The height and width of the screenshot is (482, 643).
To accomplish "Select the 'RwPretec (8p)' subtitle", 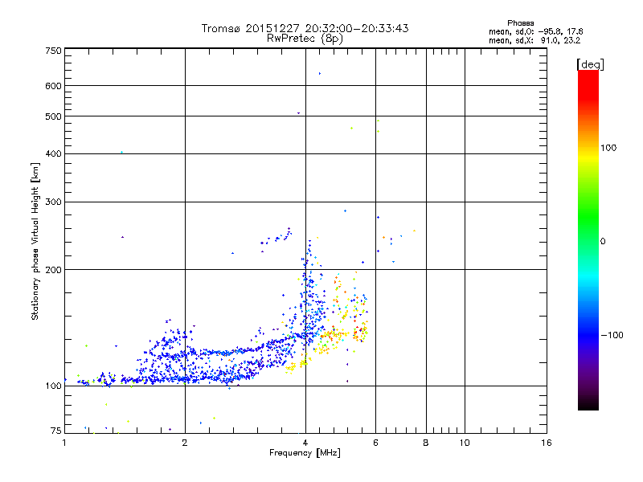I will [305, 39].
